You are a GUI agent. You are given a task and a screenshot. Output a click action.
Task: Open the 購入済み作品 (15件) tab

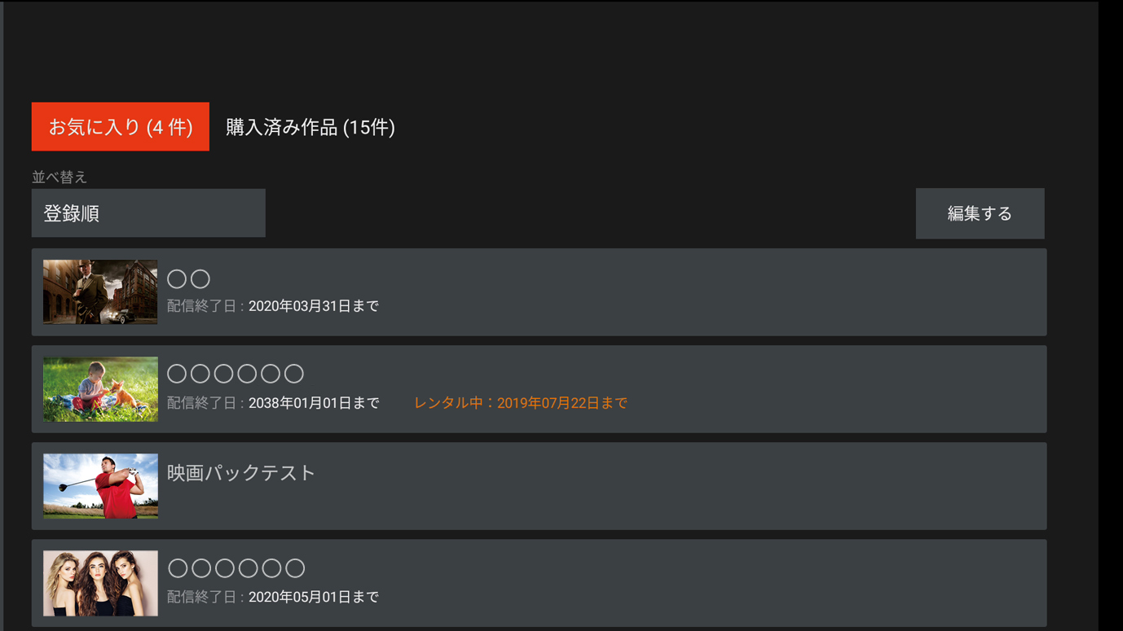click(310, 127)
